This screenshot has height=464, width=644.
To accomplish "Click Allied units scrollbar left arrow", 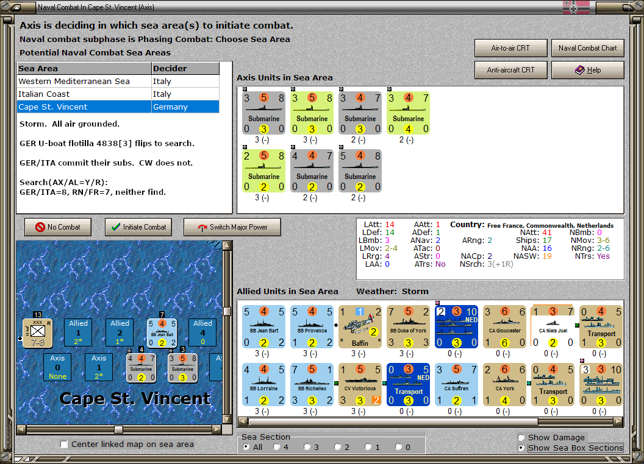I will pyautogui.click(x=243, y=421).
